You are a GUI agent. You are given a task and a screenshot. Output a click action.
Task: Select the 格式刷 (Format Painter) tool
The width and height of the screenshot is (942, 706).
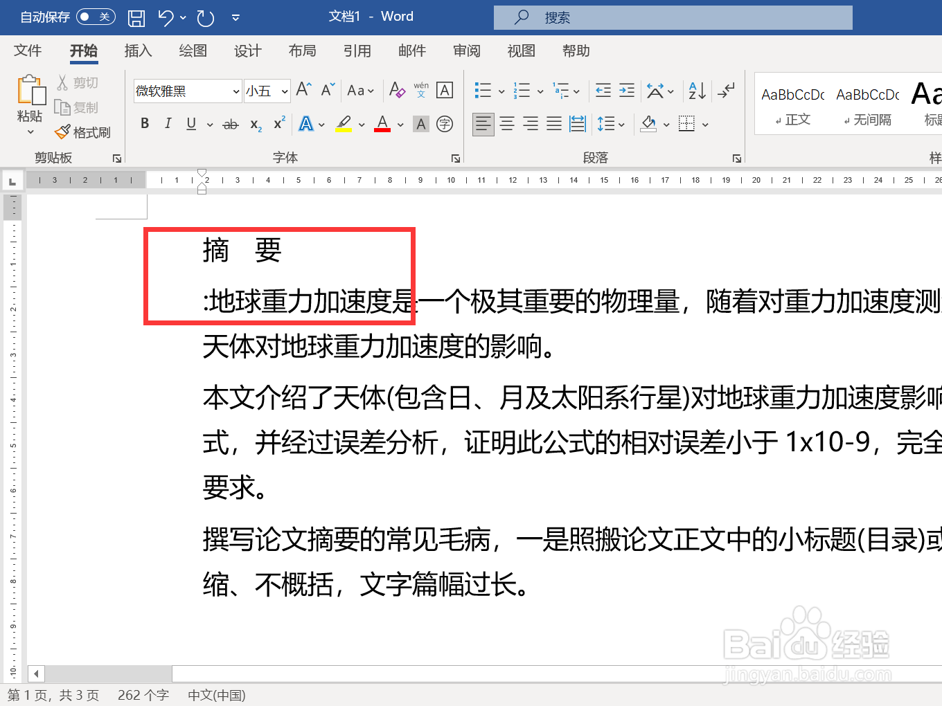click(x=82, y=132)
